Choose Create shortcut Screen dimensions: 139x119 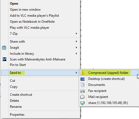coord(21,95)
